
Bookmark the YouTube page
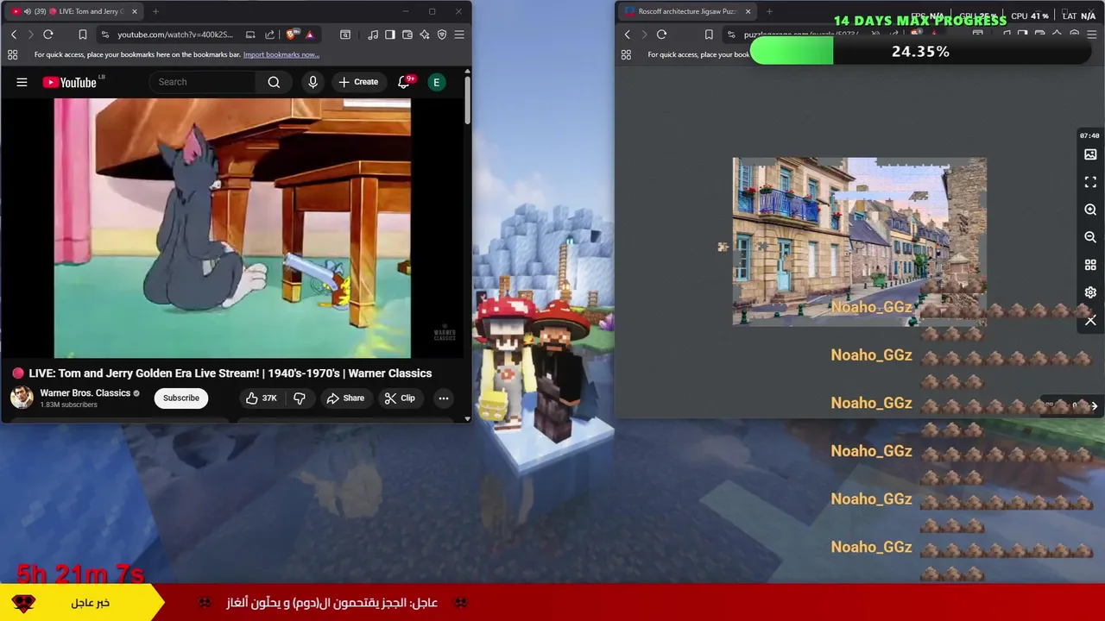click(x=83, y=34)
